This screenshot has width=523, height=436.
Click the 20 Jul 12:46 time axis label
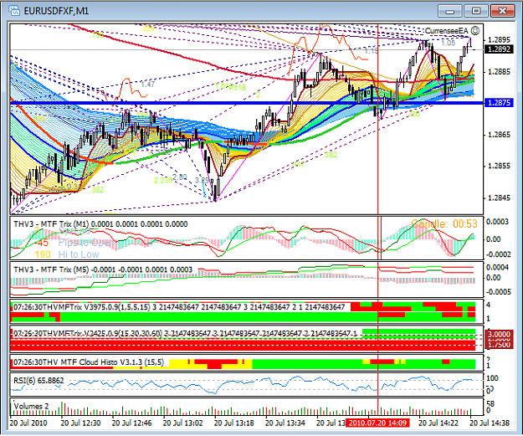tap(131, 423)
